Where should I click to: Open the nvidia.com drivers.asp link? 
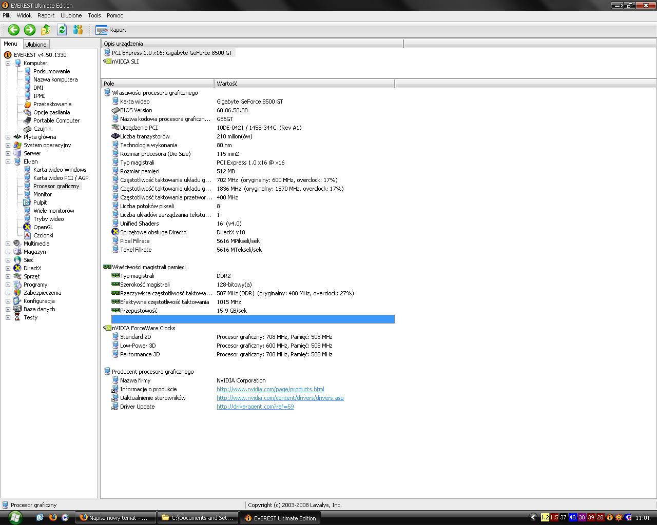280,398
